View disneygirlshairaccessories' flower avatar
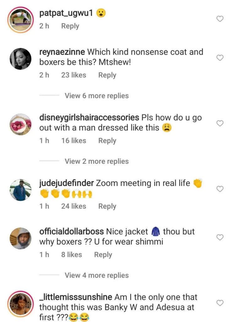 click(x=21, y=124)
